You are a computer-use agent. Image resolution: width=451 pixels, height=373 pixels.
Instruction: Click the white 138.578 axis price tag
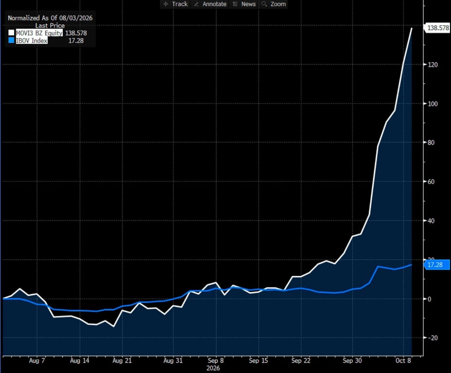[437, 28]
